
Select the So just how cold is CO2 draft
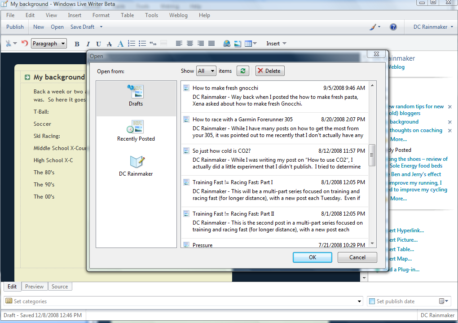click(274, 159)
